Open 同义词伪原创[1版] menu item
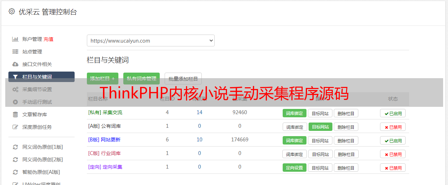This screenshot has width=448, height=185. 43,147
